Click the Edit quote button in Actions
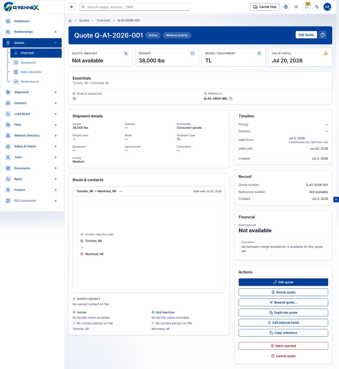339x369 pixels. 283,282
